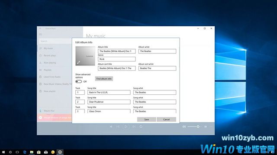The height and width of the screenshot is (155, 277).
Task: Click song title Back In The U.S.S.R.
Action: (109, 92)
